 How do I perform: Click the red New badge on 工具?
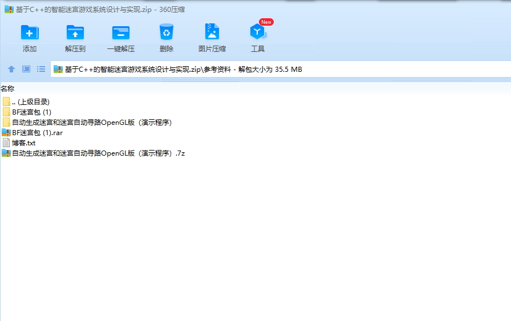point(266,22)
